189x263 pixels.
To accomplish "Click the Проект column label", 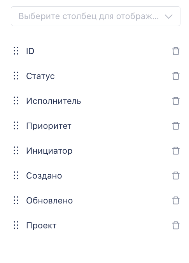I will point(41,225).
